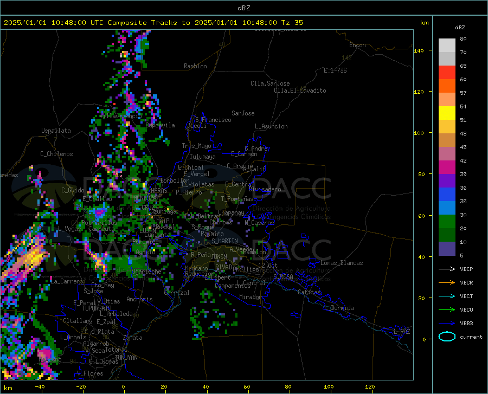
Task: Click the green VBCU arrow legend icon
Action: [x=447, y=310]
